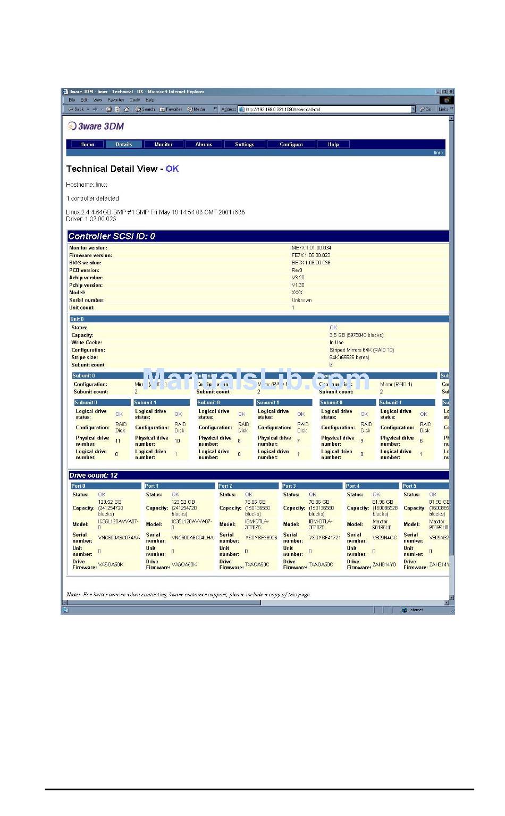Open the Monitor navigation tab
Viewport: 505px width, 816px height.
tap(164, 144)
